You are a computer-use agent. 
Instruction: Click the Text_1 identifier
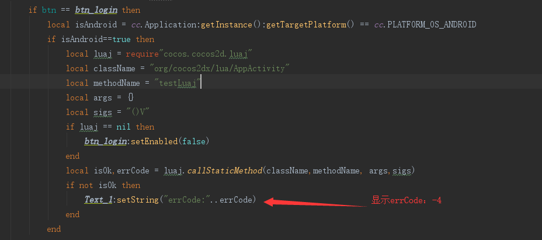point(98,200)
